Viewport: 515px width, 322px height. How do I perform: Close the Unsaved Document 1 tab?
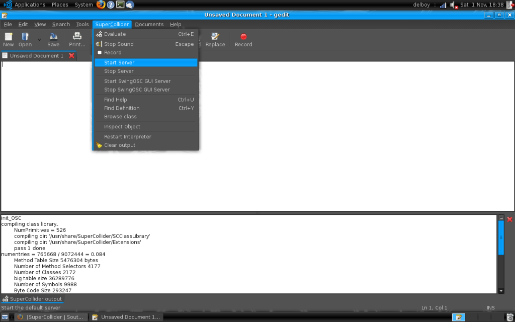coord(71,56)
